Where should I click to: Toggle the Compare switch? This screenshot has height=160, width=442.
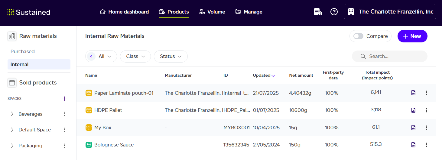coord(359,36)
